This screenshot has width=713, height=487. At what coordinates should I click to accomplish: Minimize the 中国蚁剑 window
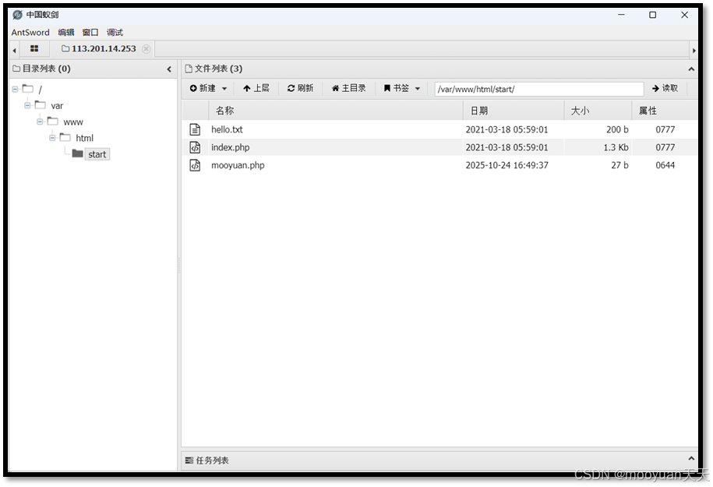pos(621,15)
